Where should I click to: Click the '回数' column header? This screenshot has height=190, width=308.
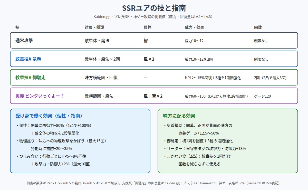pos(258,27)
